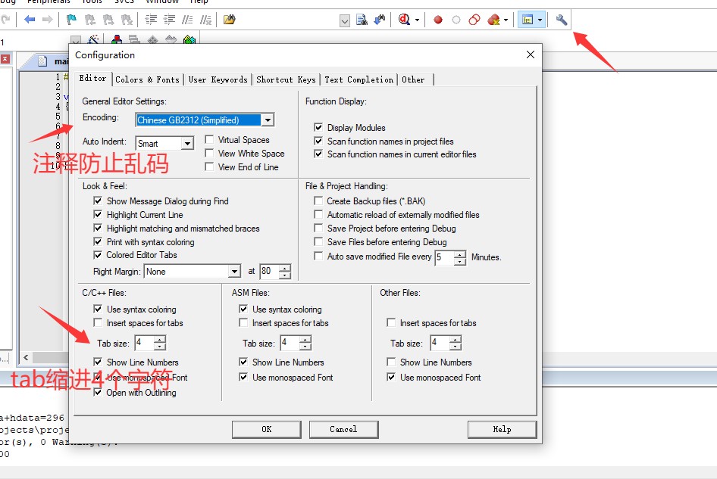
Task: Click the Cancel button
Action: point(343,429)
